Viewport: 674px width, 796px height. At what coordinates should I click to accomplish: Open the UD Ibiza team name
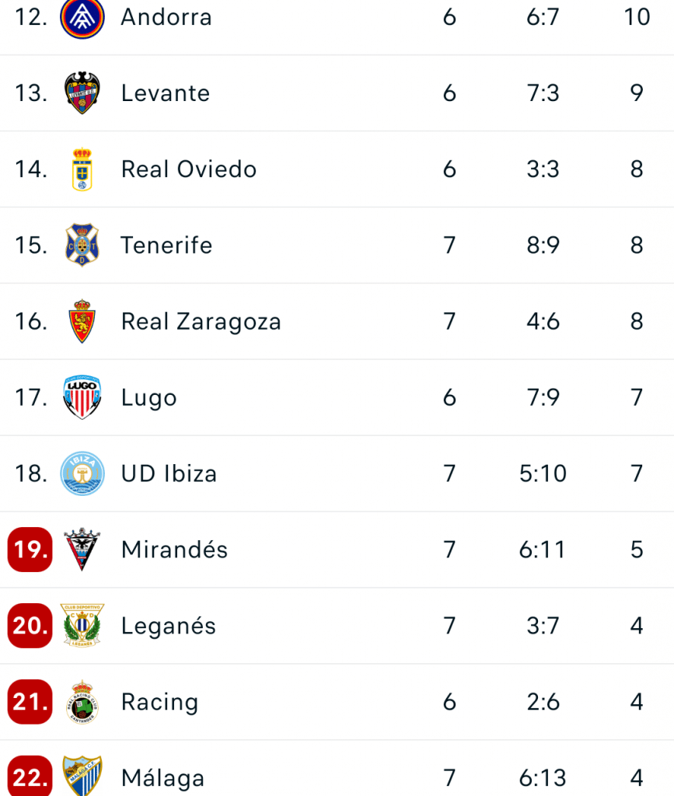(169, 473)
